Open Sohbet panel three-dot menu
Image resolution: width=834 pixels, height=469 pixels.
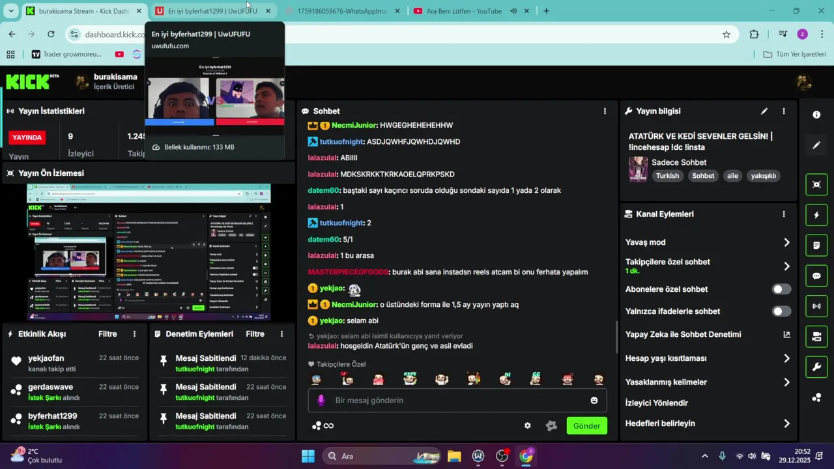605,111
